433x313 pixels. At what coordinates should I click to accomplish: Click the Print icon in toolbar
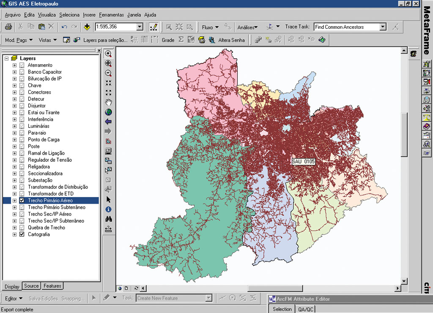tap(8, 27)
